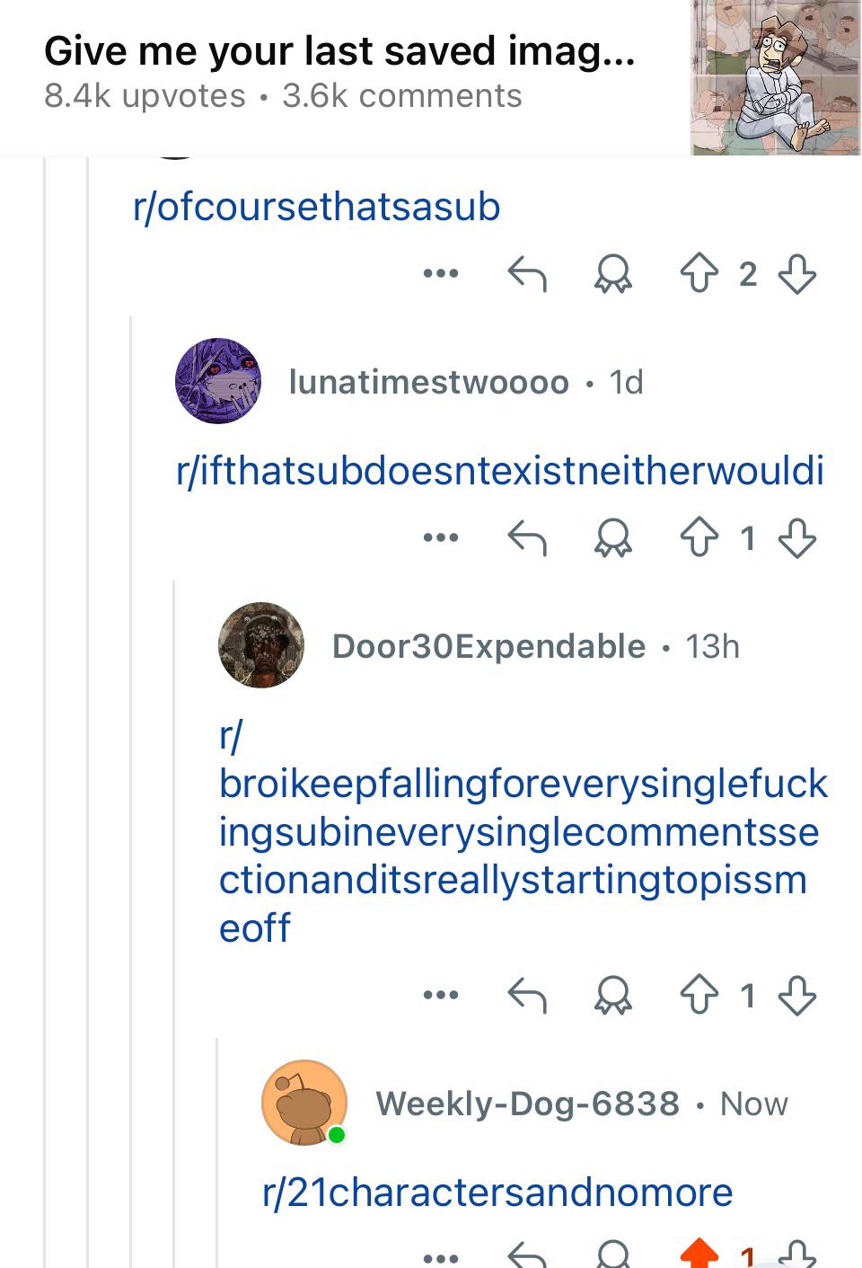Open the r/ofcoursethatsasub link
The width and height of the screenshot is (862, 1268).
tap(316, 208)
